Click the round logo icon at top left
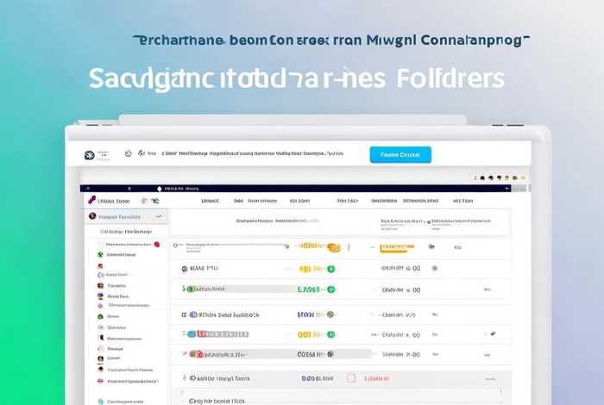604x405 pixels. (x=89, y=154)
